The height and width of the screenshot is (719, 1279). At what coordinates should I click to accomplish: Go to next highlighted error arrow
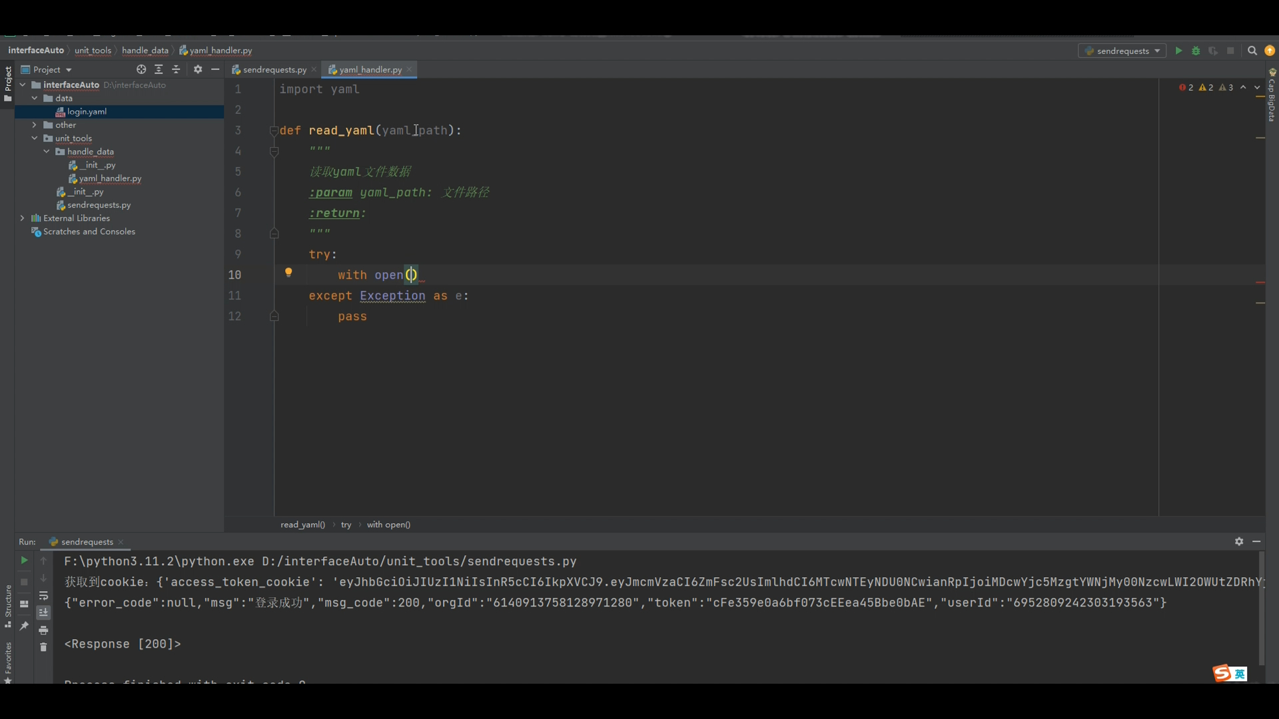(x=1257, y=87)
